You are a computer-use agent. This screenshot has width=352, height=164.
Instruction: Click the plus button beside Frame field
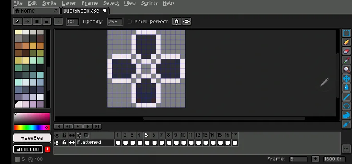point(315,159)
